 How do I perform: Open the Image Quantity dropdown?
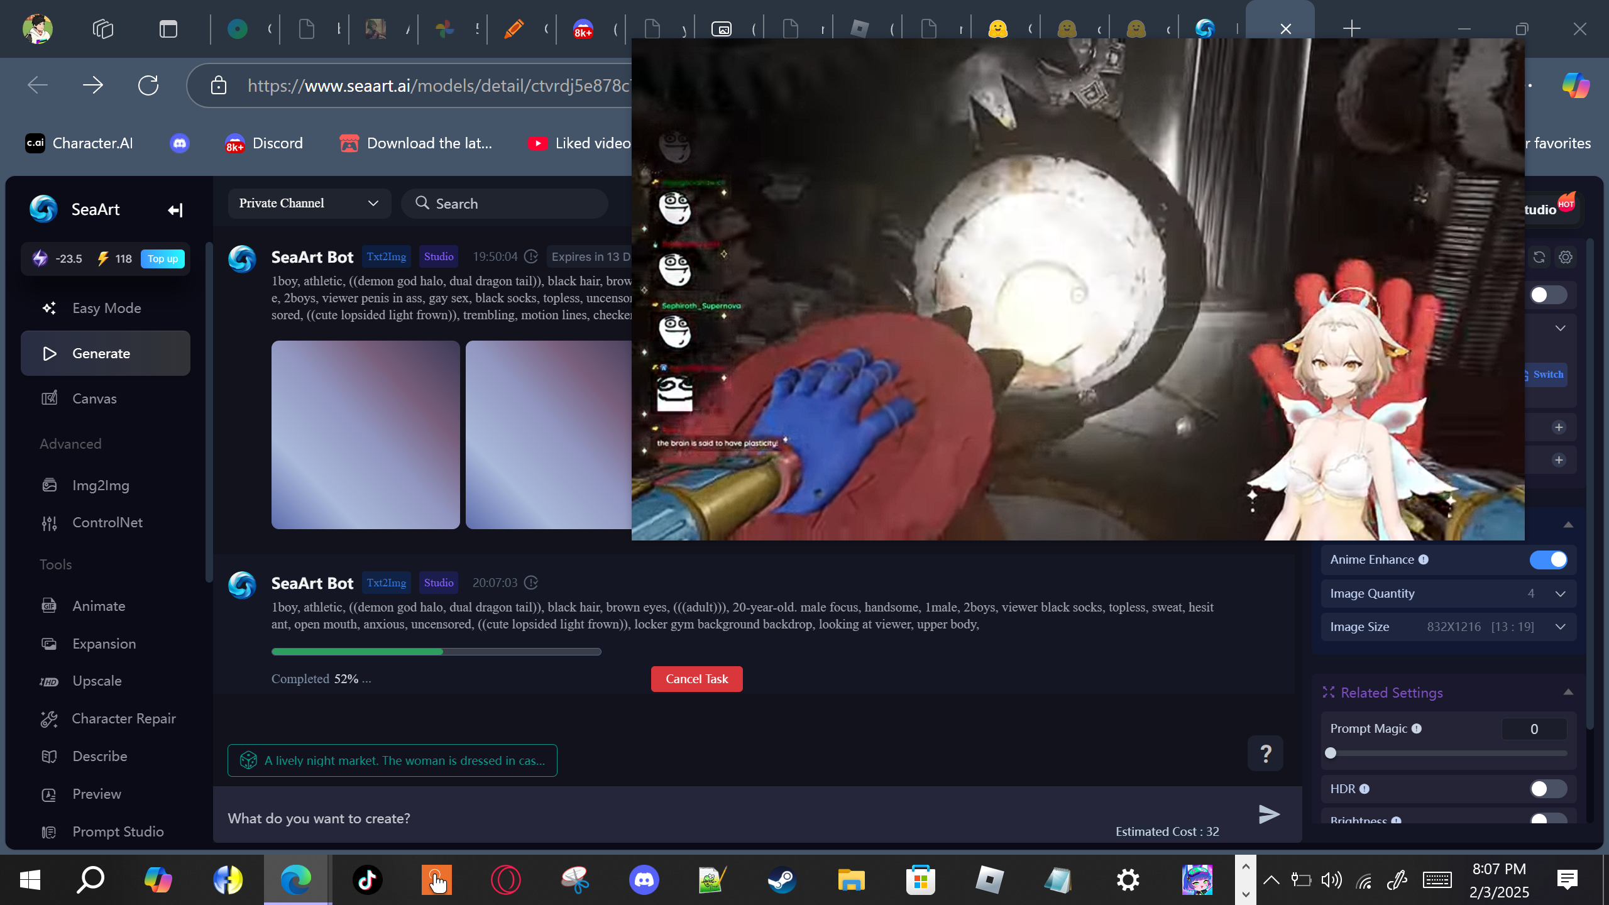[x=1449, y=593]
